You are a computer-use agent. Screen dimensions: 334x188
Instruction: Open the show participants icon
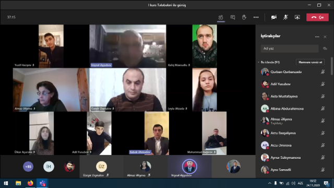(221, 17)
